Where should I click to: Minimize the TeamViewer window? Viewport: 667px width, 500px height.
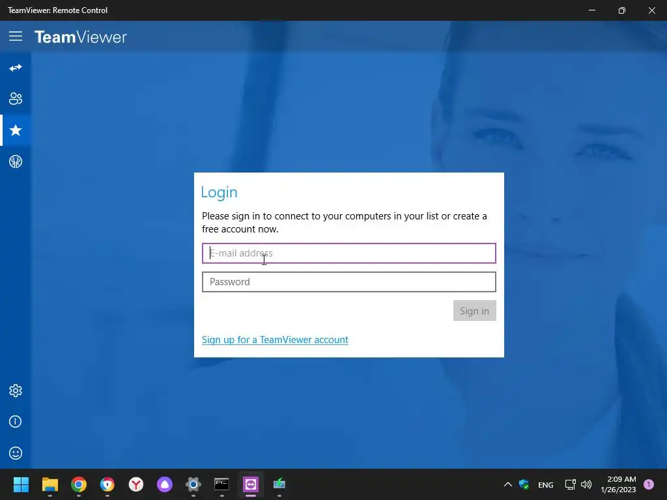coord(592,10)
